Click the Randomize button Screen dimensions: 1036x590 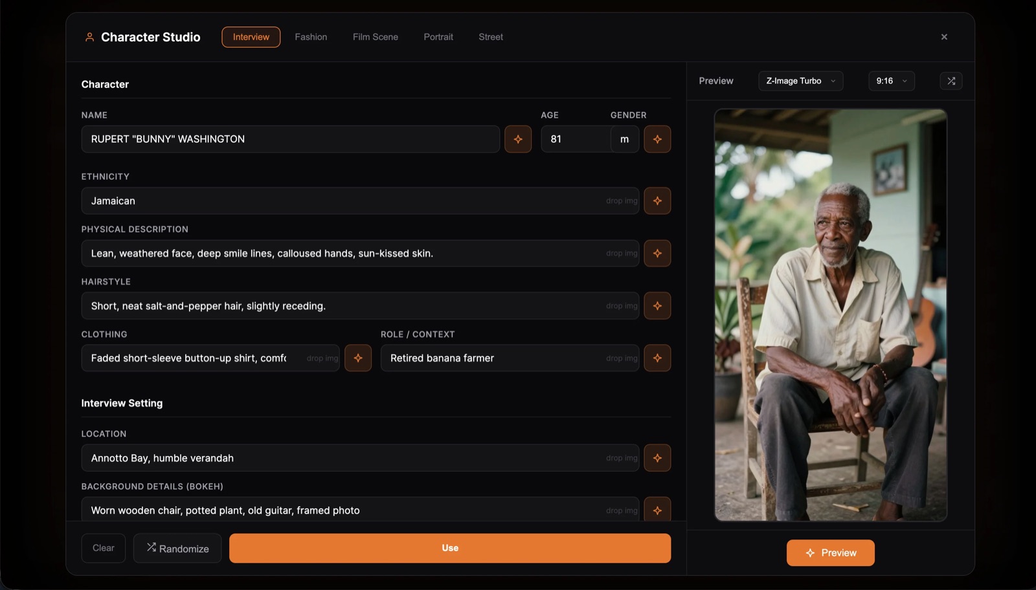(177, 548)
